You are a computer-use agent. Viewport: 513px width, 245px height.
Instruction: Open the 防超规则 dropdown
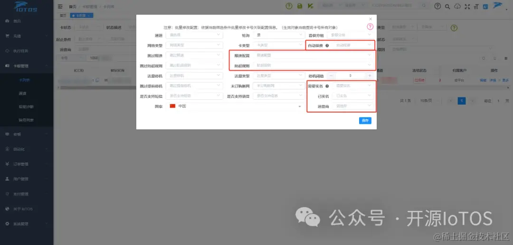314,66
